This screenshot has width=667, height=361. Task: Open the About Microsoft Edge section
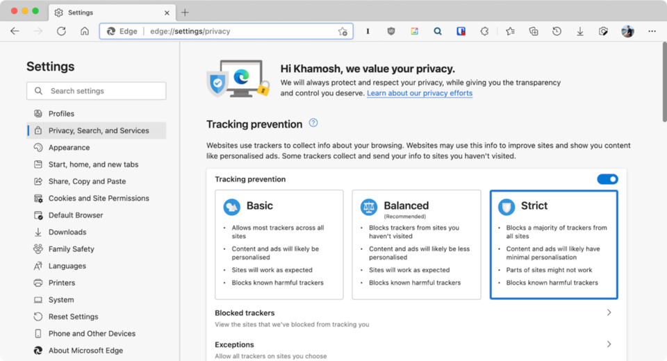point(97,351)
